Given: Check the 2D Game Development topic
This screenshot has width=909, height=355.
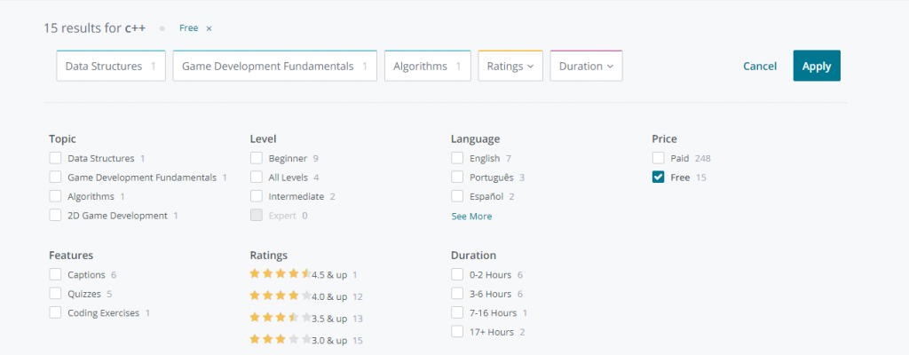Looking at the screenshot, I should pyautogui.click(x=56, y=216).
